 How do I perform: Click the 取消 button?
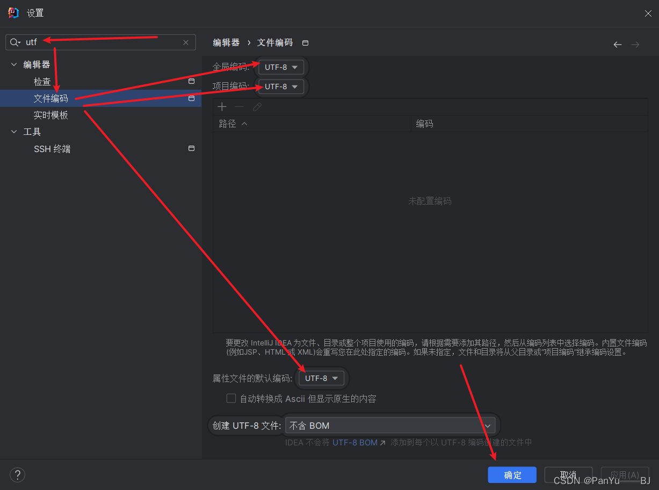point(568,475)
